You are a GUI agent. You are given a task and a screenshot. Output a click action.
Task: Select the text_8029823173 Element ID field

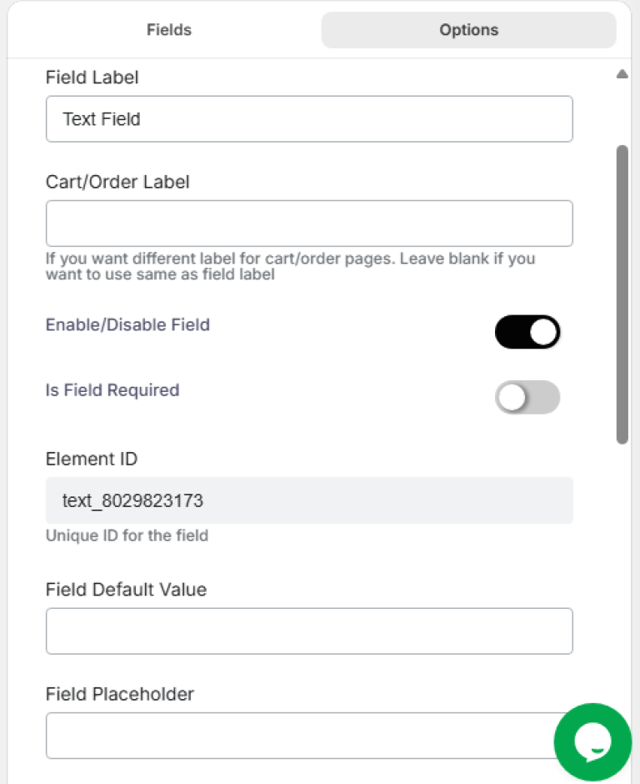point(309,500)
